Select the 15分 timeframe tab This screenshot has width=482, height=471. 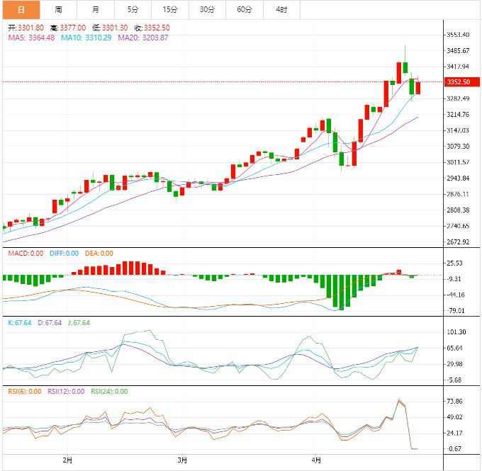170,9
